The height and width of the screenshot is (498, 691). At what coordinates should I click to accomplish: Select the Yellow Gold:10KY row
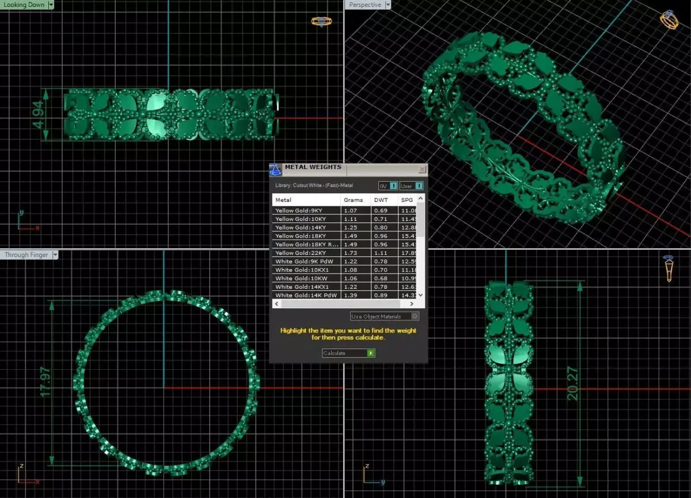344,219
